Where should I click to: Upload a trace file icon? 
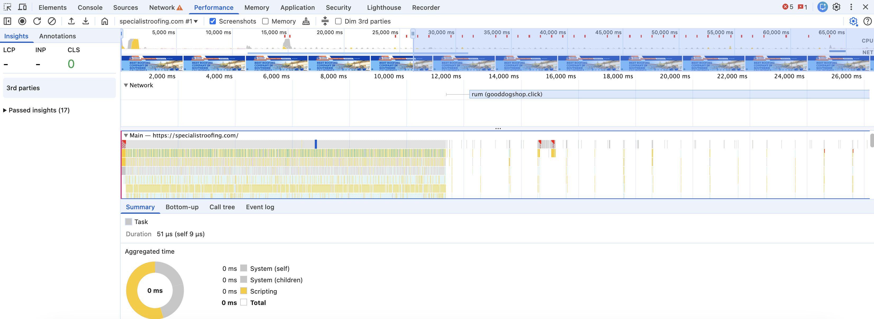click(x=71, y=21)
